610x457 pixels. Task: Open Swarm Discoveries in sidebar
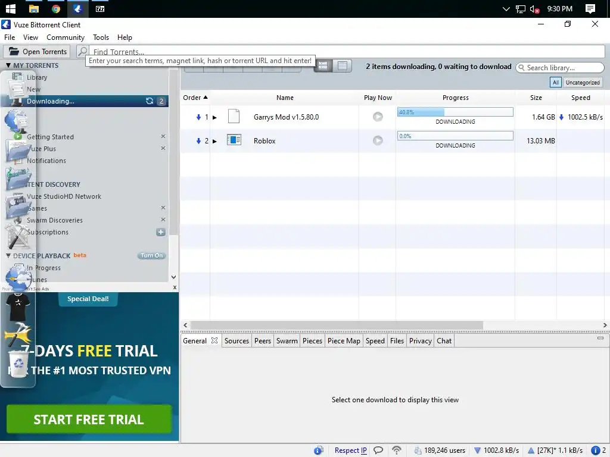tap(54, 220)
